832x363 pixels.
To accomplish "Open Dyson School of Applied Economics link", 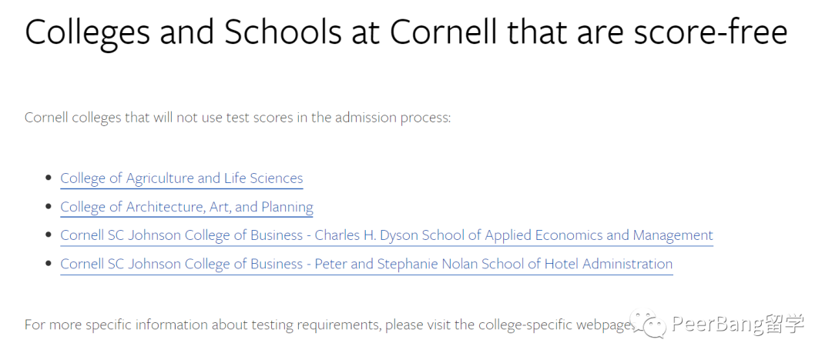I will tap(387, 236).
